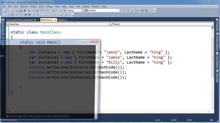Image resolution: width=220 pixels, height=123 pixels.
Task: Collapse the Main() method outlining toggle
Action: coord(10,42)
